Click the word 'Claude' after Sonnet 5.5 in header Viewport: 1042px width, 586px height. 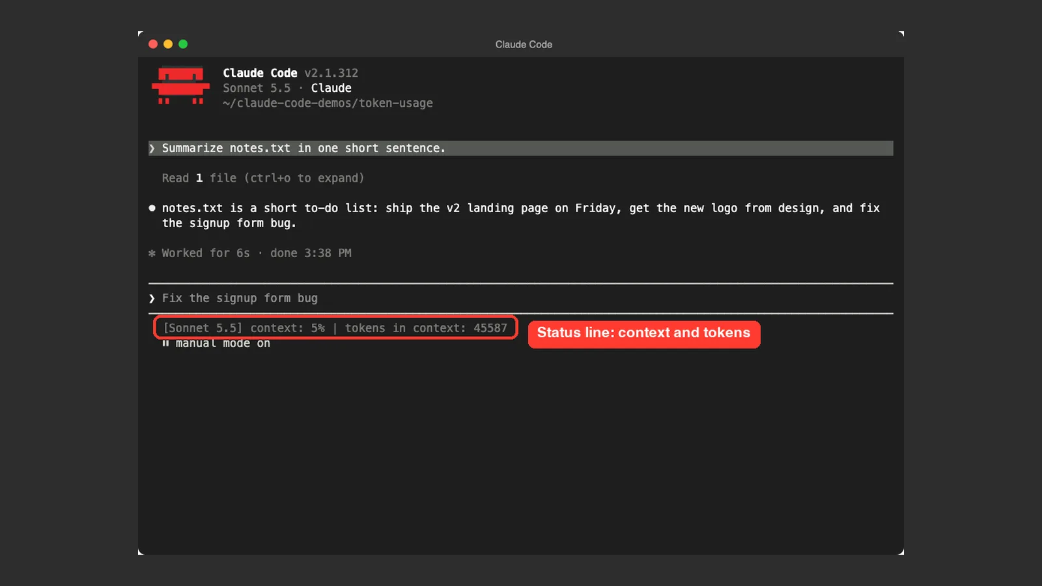331,88
